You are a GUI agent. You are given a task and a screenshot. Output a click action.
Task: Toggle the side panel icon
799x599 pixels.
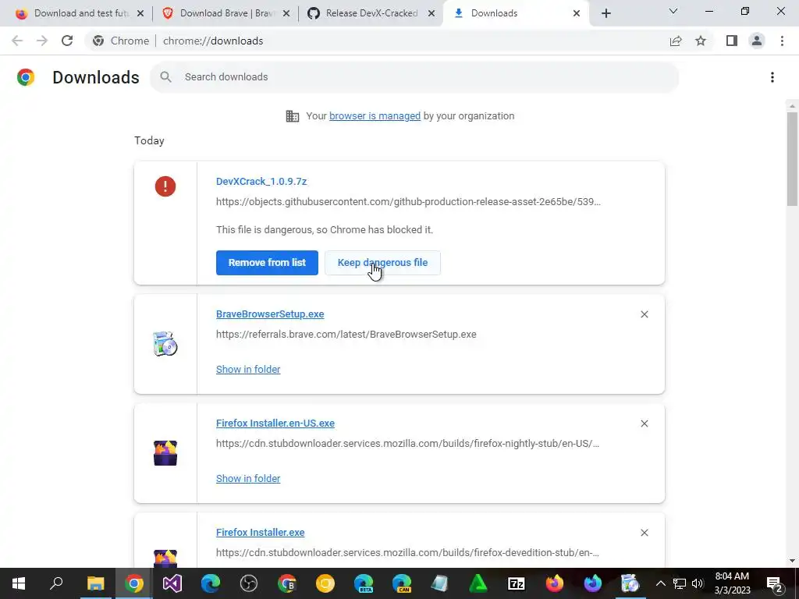pos(732,41)
